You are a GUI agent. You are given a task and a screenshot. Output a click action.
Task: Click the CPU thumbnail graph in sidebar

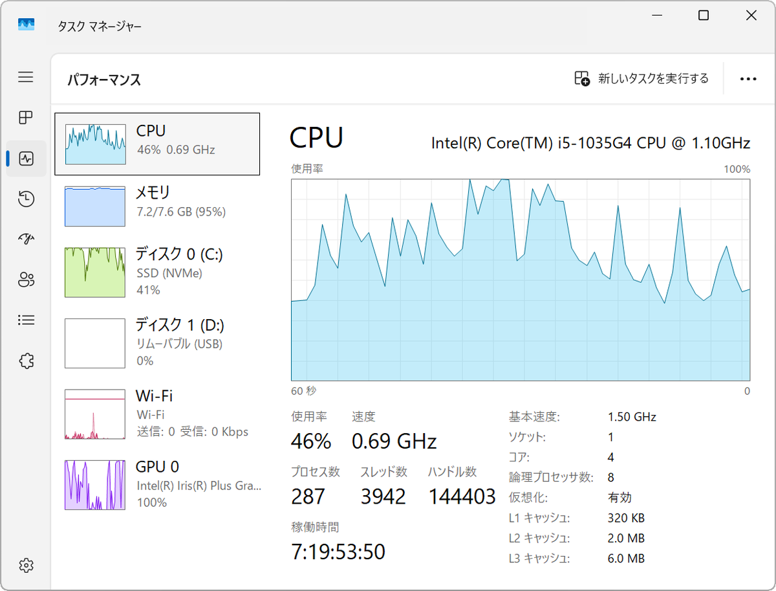94,142
